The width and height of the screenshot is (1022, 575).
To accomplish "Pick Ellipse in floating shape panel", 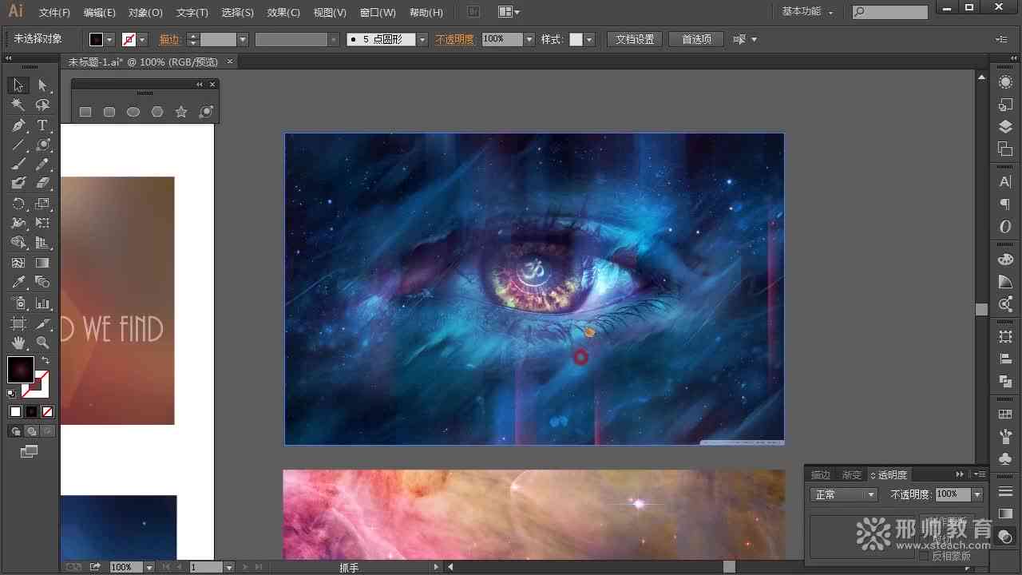I will 133,113.
